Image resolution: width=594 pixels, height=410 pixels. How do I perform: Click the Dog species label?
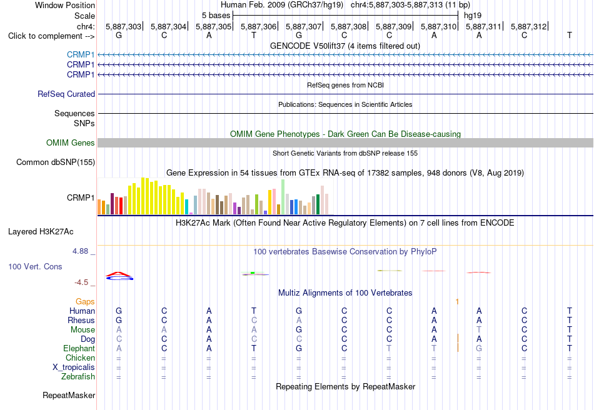(x=88, y=339)
